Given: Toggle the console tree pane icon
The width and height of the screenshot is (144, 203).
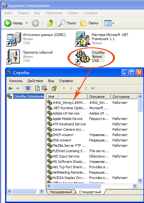Looking at the screenshot, I should (28, 88).
